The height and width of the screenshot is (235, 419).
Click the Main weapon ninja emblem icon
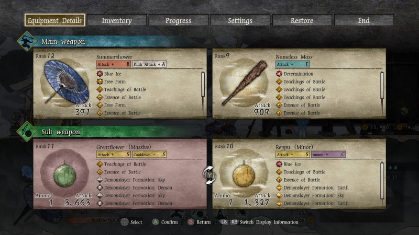click(27, 41)
